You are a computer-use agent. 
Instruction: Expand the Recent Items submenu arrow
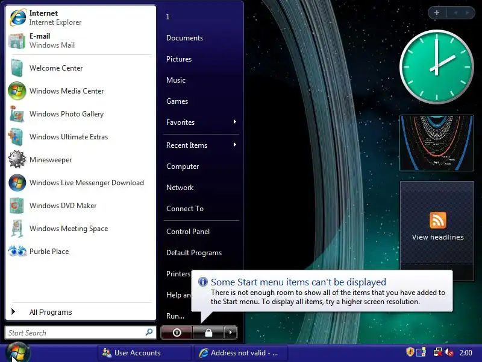[x=235, y=145]
